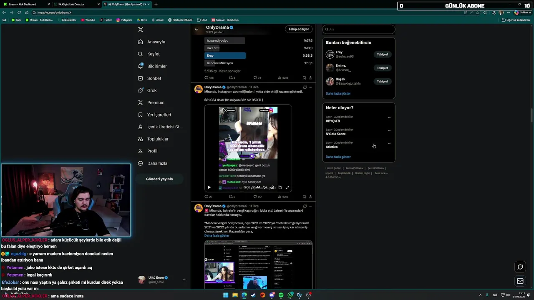The height and width of the screenshot is (300, 534).
Task: Open Yer İşaretleri bookmarks
Action: coord(154,115)
